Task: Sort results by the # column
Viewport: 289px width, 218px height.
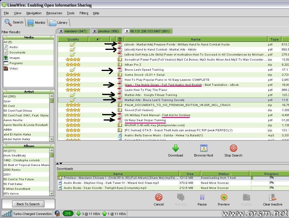Action: pos(99,39)
